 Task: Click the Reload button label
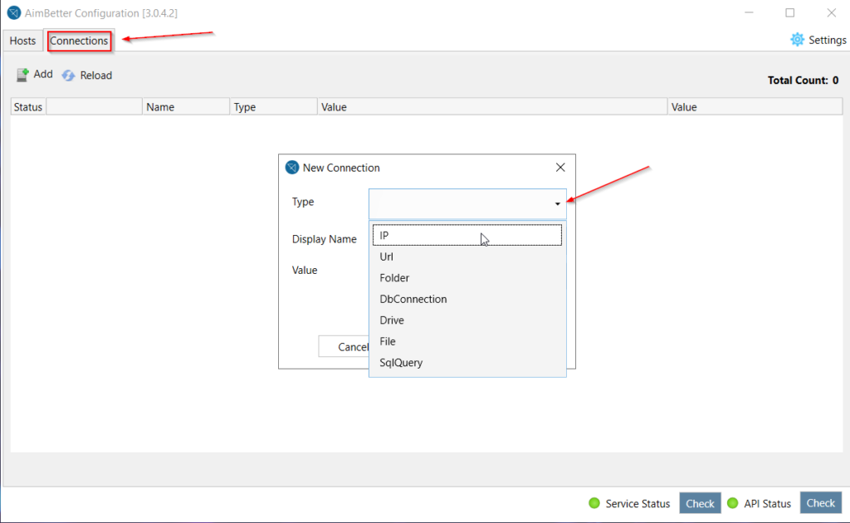[96, 76]
